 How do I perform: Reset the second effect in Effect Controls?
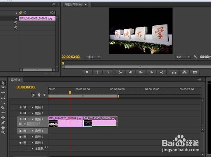tap(16, 28)
